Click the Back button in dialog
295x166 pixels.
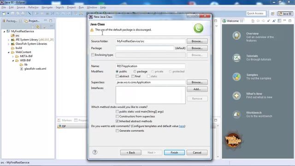(130, 153)
